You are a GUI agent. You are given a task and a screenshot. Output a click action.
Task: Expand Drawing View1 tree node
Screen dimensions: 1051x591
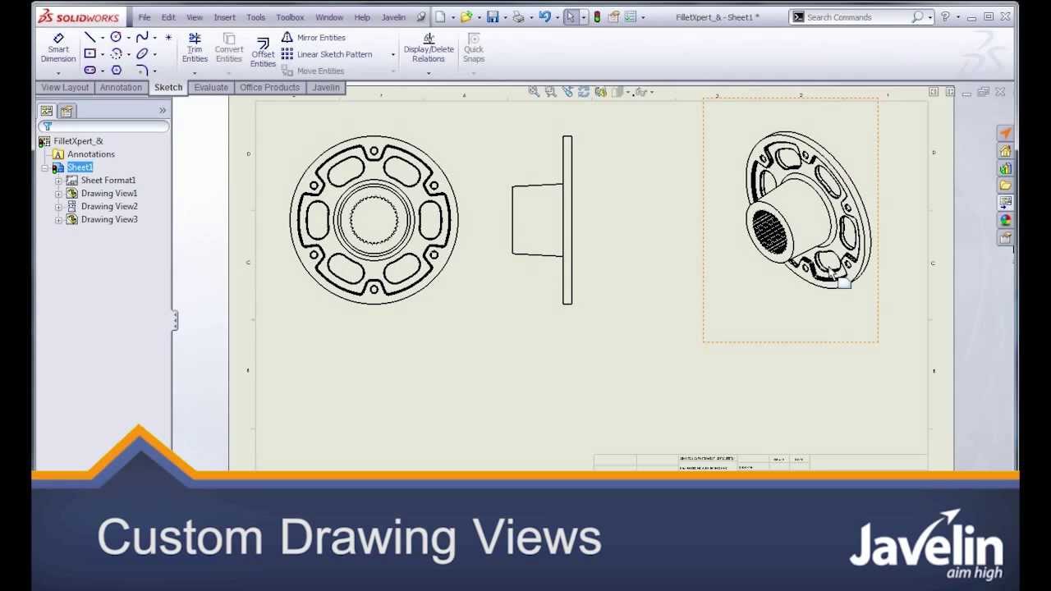coord(58,194)
